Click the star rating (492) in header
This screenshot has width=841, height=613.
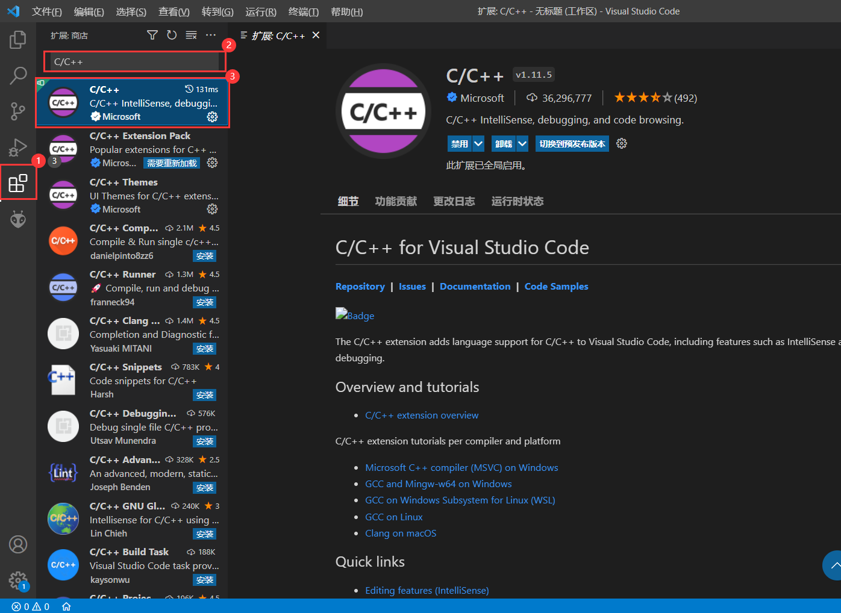click(x=655, y=98)
